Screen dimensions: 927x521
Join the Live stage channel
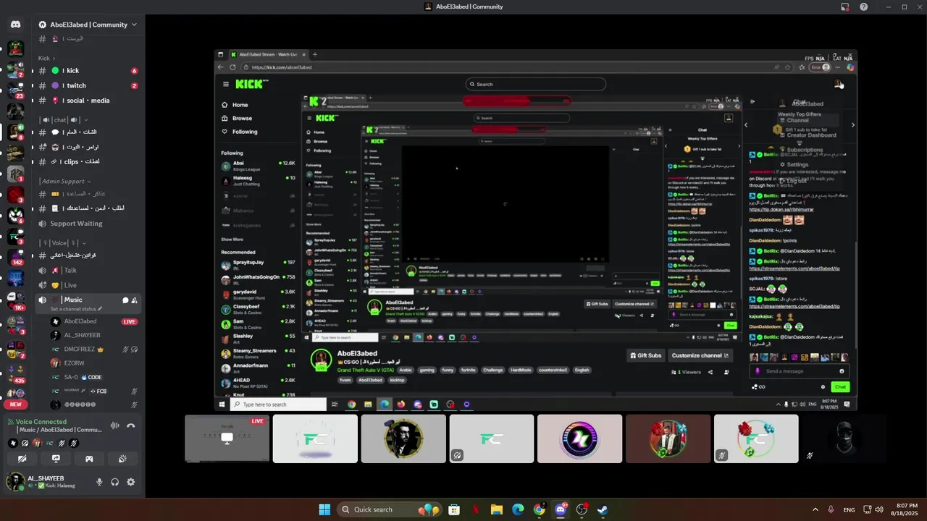tap(88, 285)
